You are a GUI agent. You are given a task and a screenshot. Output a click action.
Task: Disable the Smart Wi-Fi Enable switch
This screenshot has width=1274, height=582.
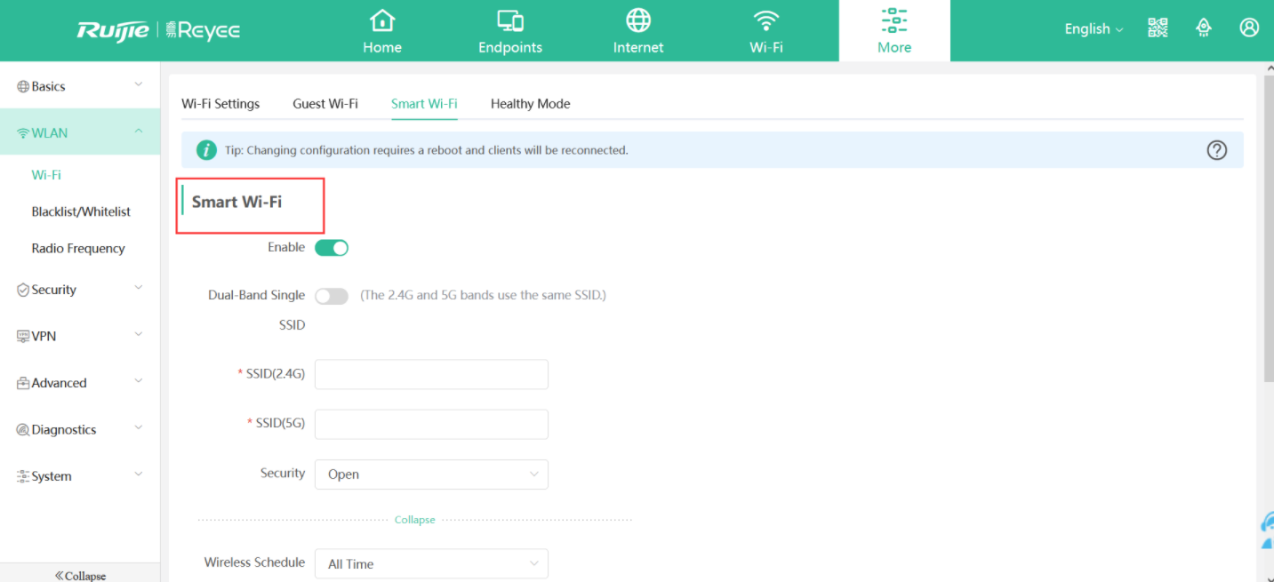click(332, 248)
